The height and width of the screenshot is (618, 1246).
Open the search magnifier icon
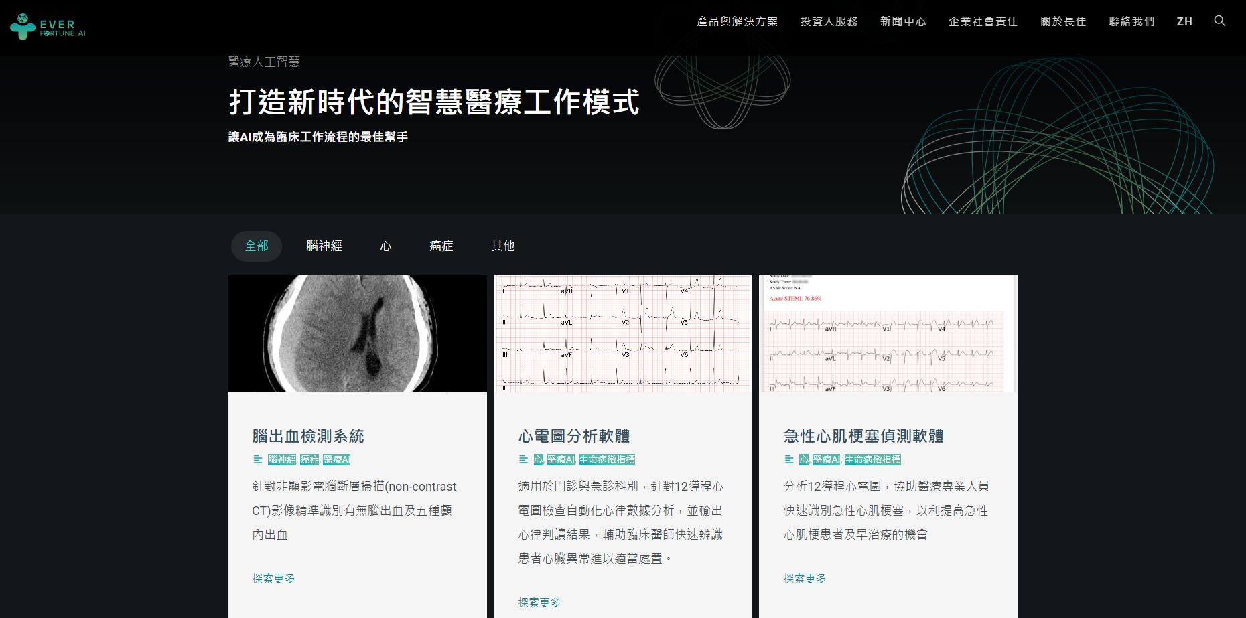pyautogui.click(x=1220, y=21)
